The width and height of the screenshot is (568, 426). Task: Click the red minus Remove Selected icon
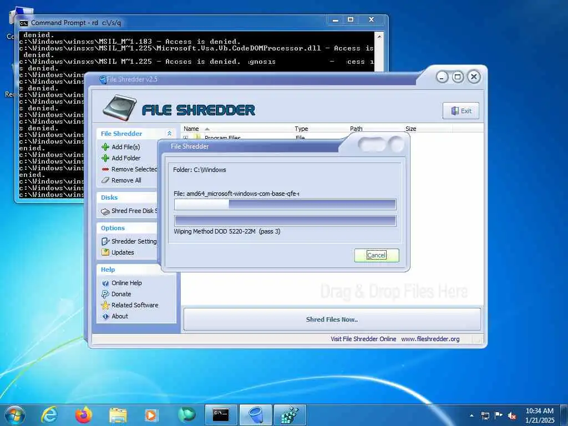[105, 169]
